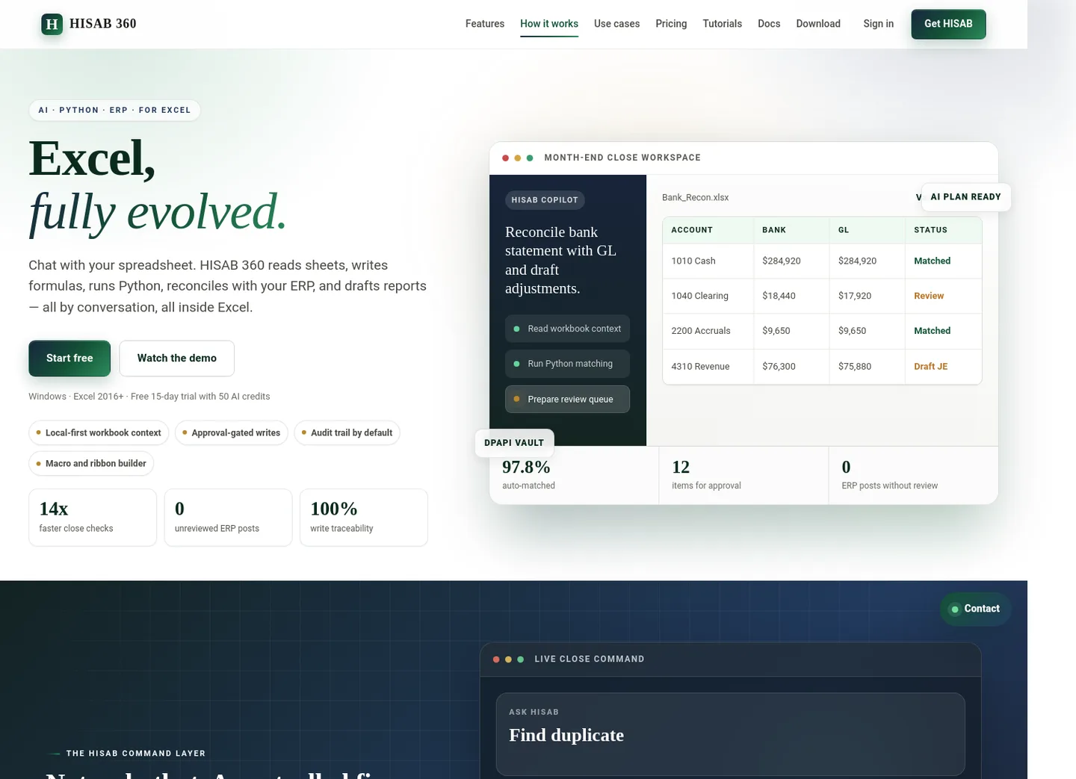1076x779 pixels.
Task: Click the Review status for 1040 Clearing
Action: (x=929, y=296)
